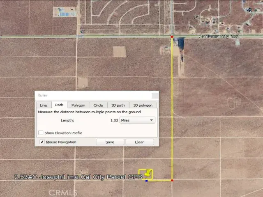Uncheck the Mouse Navigation checkbox

(42, 142)
